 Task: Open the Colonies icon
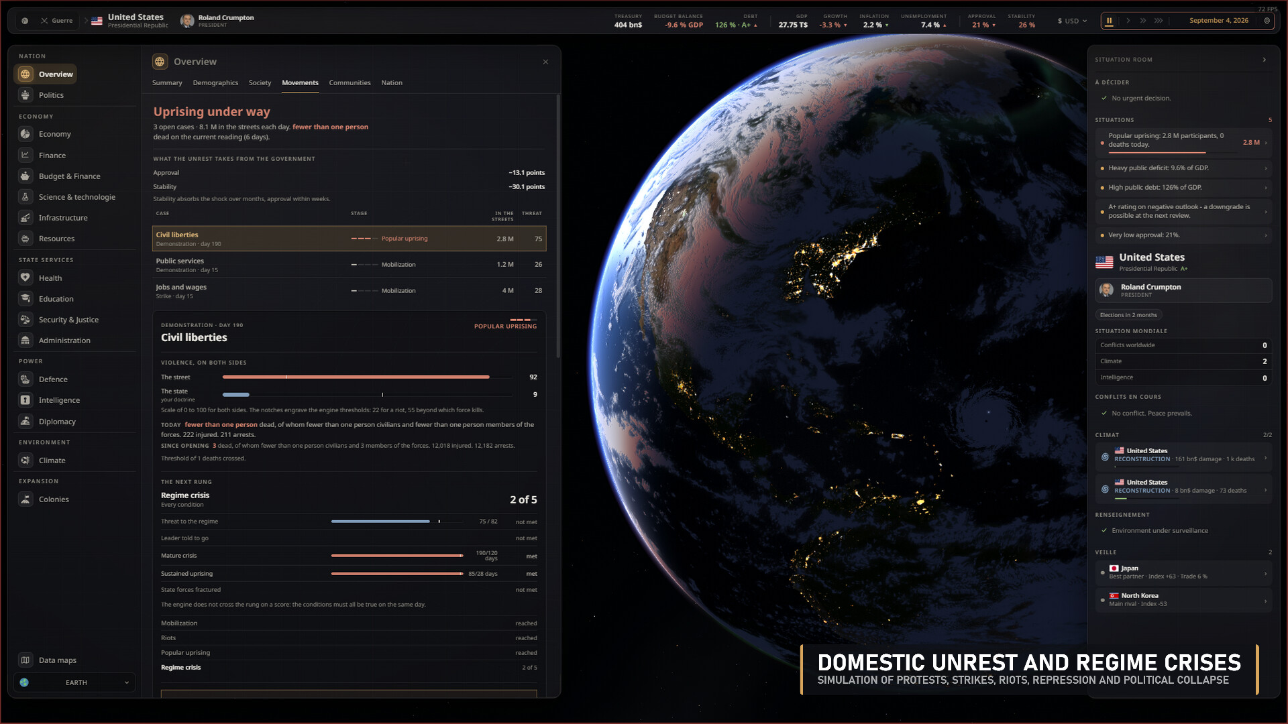(x=25, y=499)
